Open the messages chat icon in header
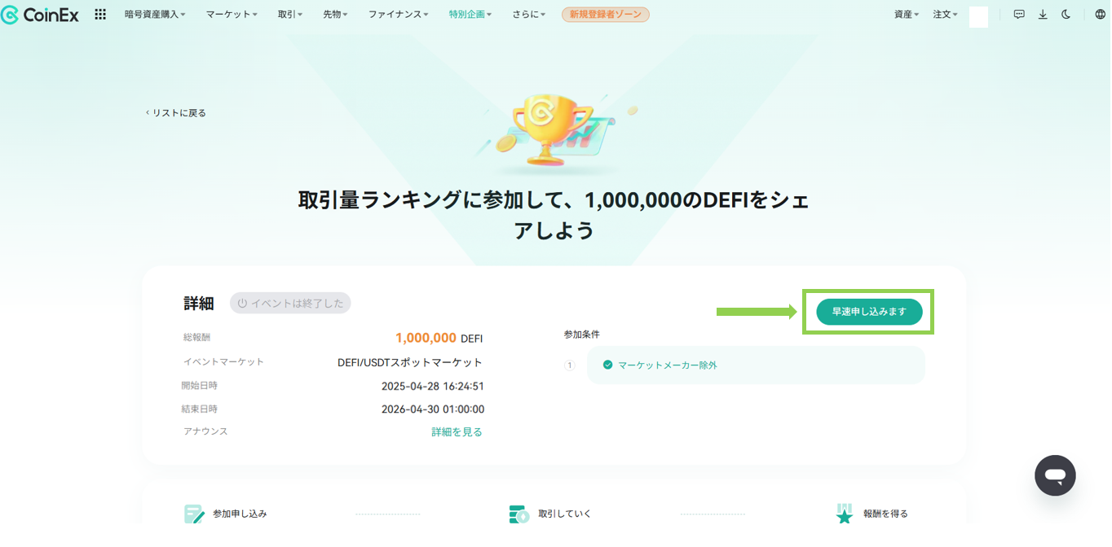Viewport: 1112px width, 547px height. point(1019,15)
